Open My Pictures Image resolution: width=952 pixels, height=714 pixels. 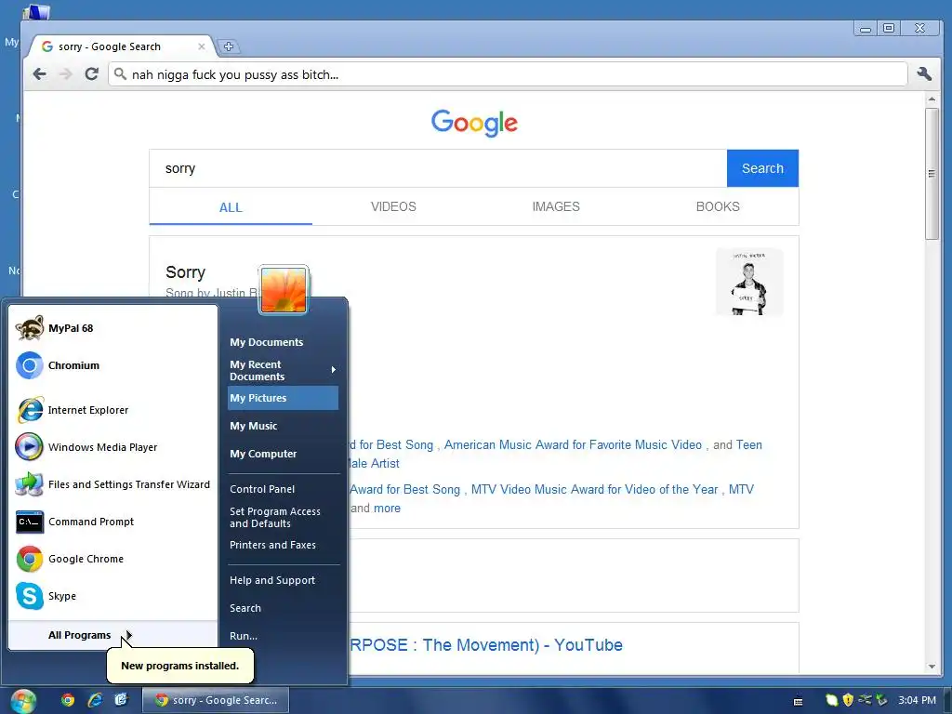283,398
